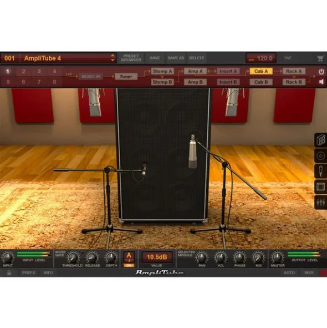Select chain routing preset 1
The width and height of the screenshot is (327, 328).
(x=8, y=72)
